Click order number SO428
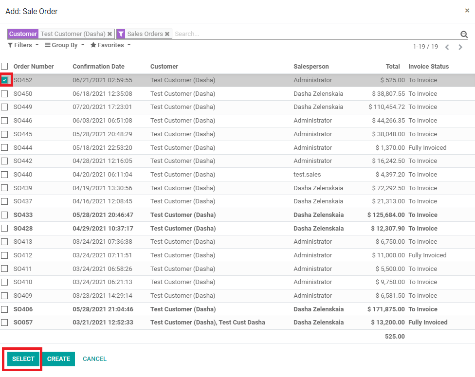 coord(23,228)
